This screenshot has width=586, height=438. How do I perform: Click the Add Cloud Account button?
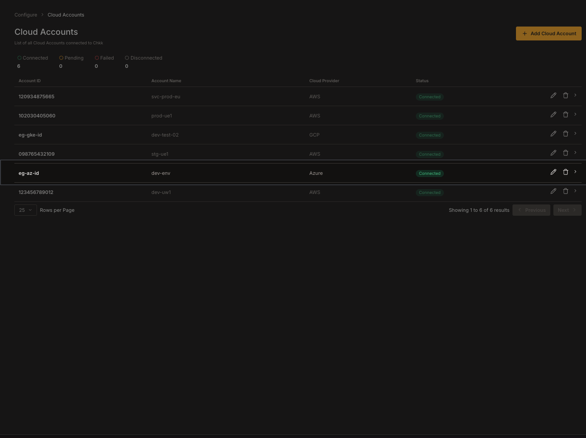click(549, 33)
